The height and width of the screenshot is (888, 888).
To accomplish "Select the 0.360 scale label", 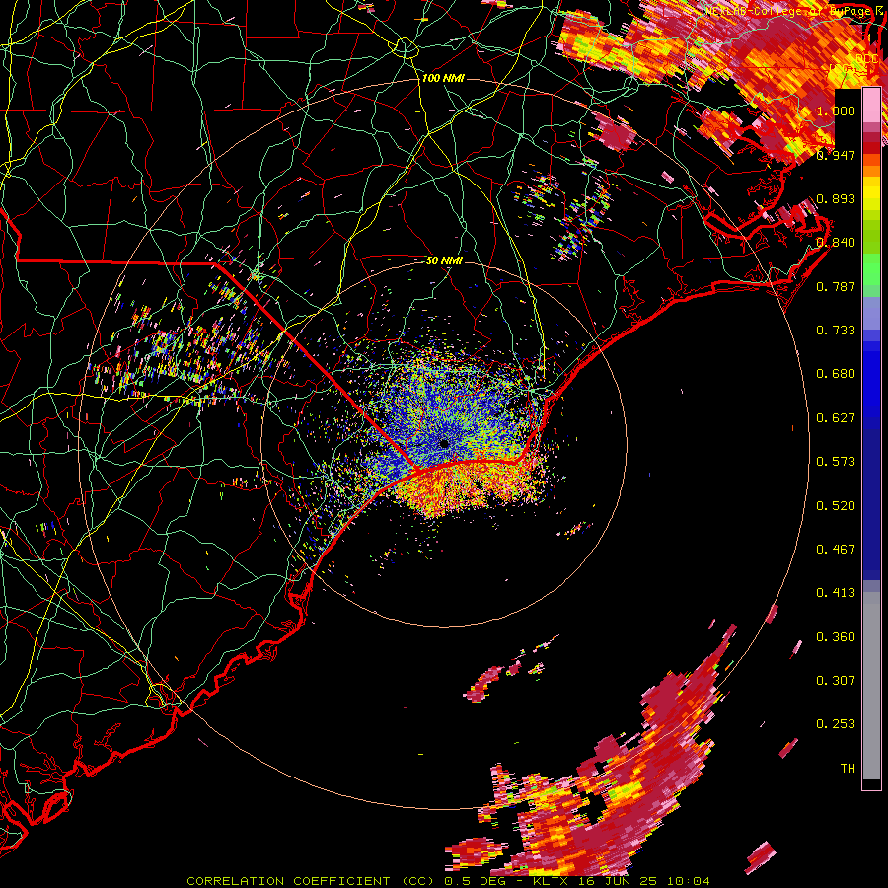I will (x=836, y=637).
